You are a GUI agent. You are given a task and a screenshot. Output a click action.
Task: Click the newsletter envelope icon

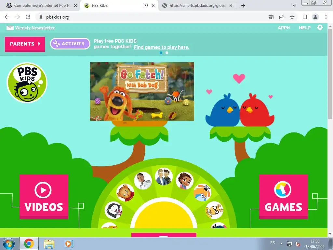[x=10, y=28]
